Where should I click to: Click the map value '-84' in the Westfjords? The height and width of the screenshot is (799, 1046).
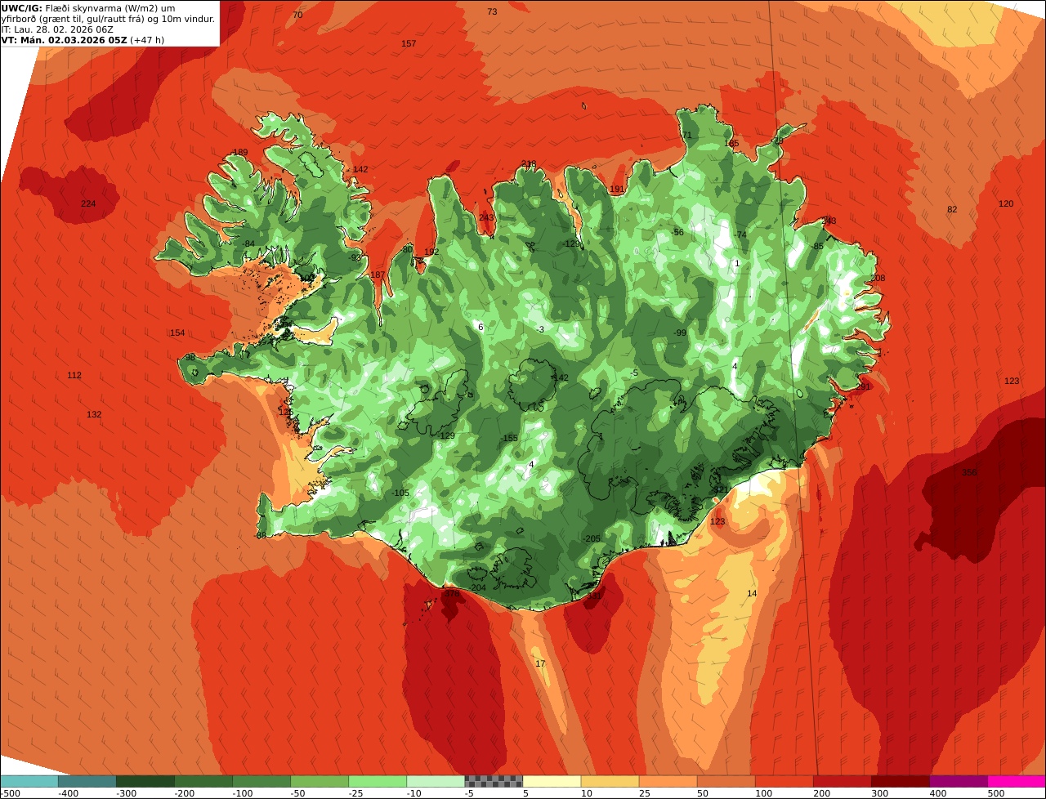point(248,244)
